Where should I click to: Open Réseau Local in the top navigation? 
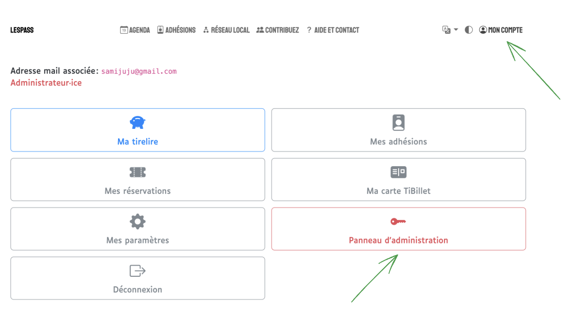pos(226,30)
